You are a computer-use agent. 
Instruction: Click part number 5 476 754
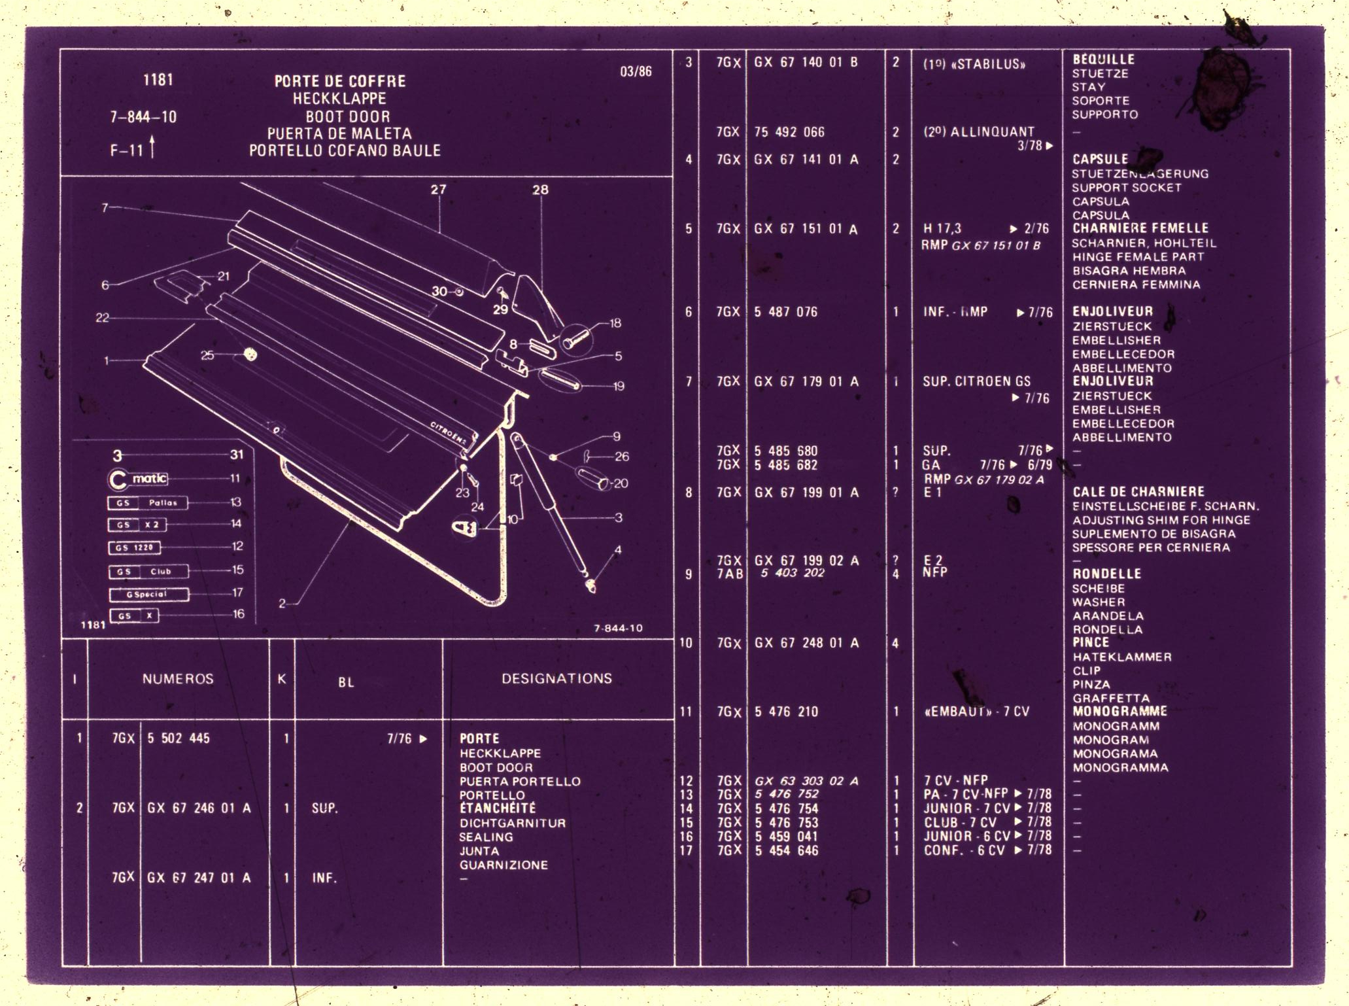point(786,809)
